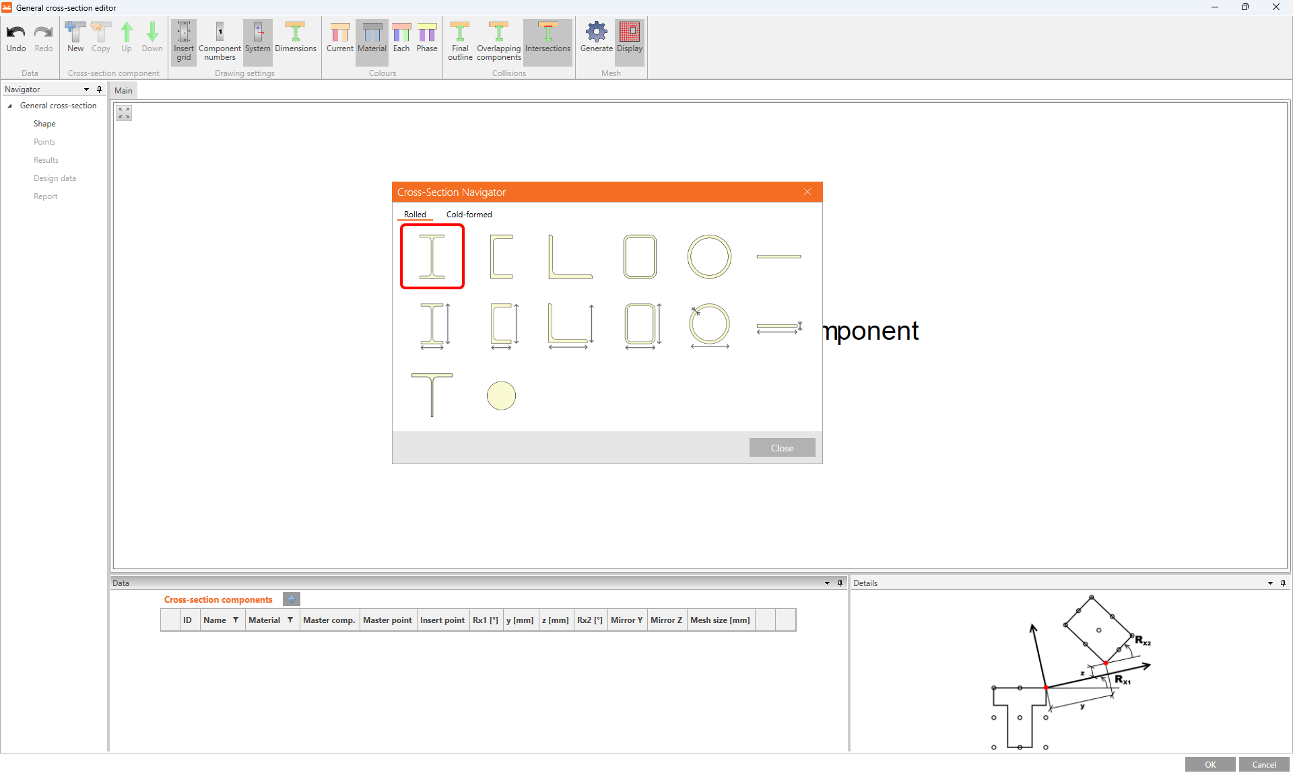Collapse the General cross-section tree node
This screenshot has height=775, width=1293.
(10, 106)
